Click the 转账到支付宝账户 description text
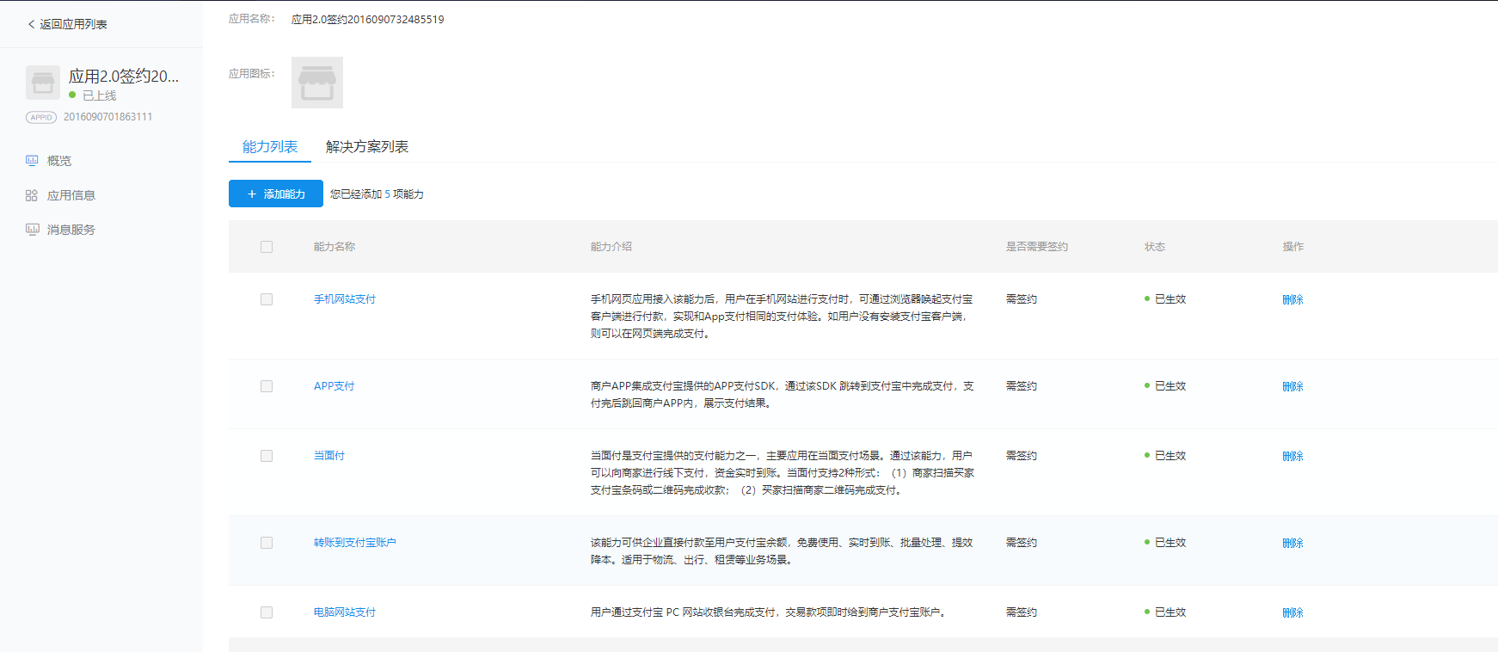The image size is (1498, 652). pyautogui.click(x=782, y=551)
